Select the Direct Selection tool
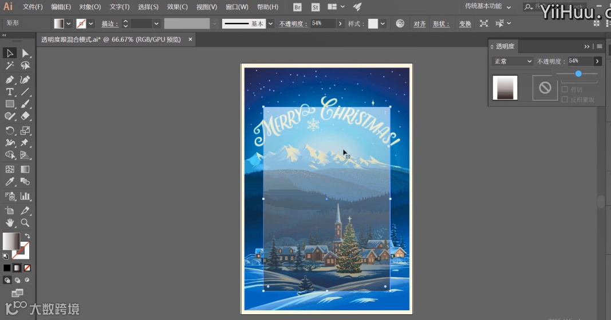This screenshot has height=320, width=611. (25, 53)
